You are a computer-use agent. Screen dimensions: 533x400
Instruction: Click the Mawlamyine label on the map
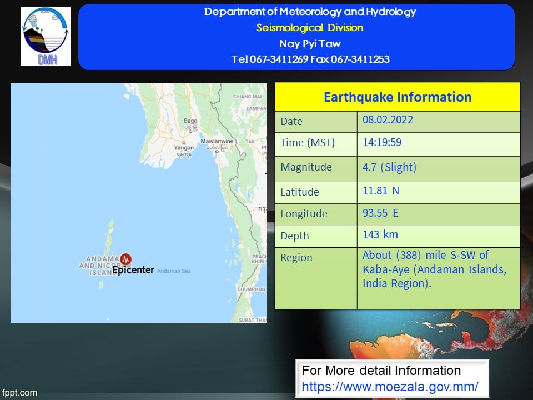(217, 141)
